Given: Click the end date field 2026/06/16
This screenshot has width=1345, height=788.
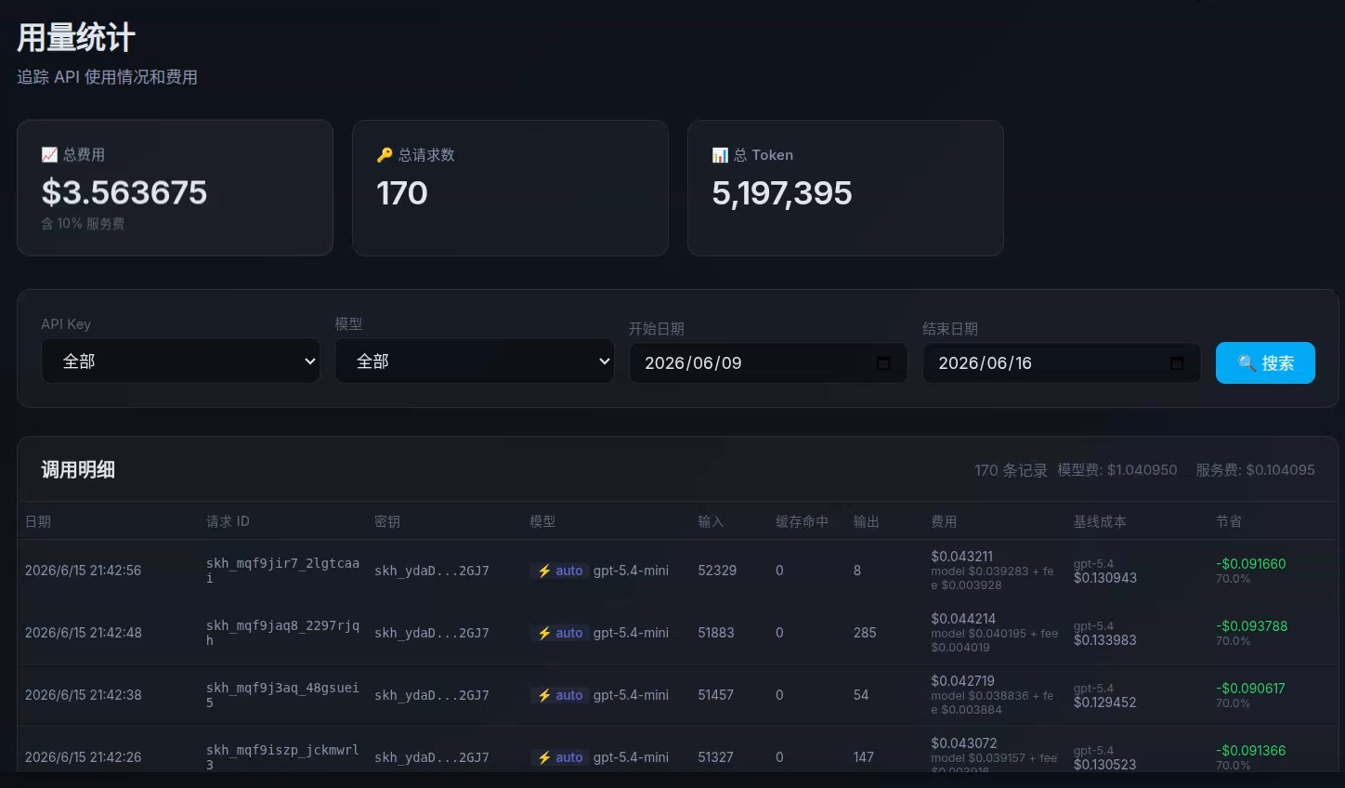Looking at the screenshot, I should tap(1062, 363).
